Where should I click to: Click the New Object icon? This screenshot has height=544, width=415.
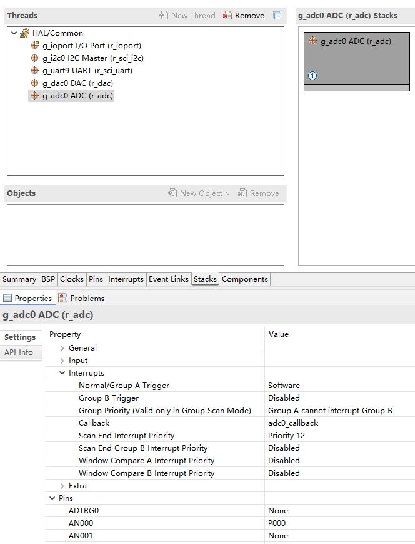[x=172, y=193]
